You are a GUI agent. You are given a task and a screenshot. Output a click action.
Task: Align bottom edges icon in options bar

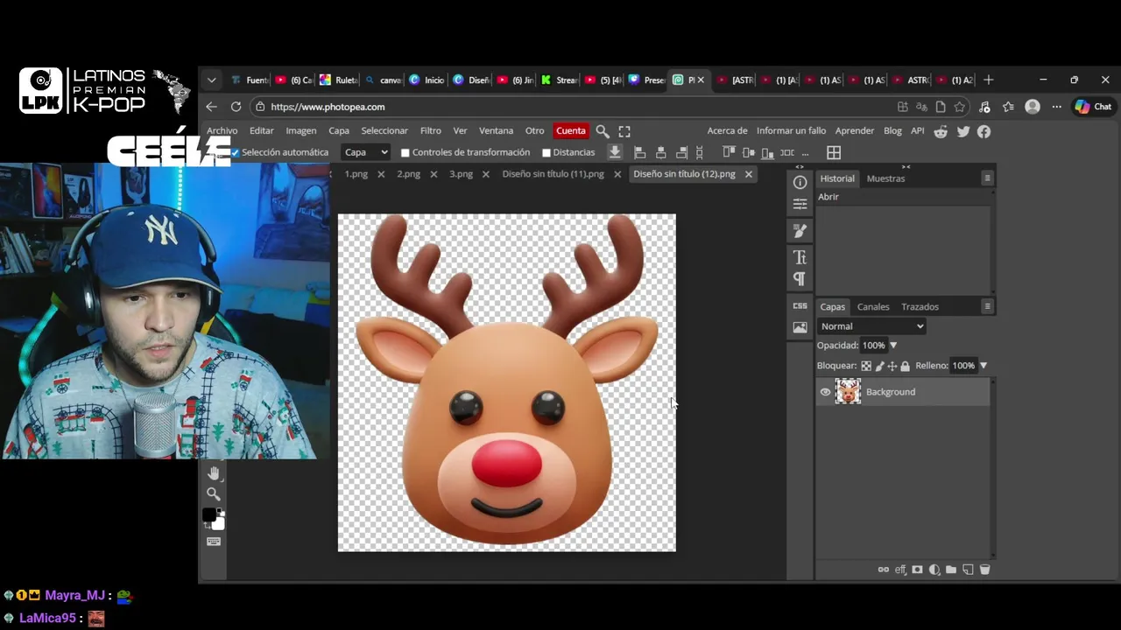pos(767,152)
